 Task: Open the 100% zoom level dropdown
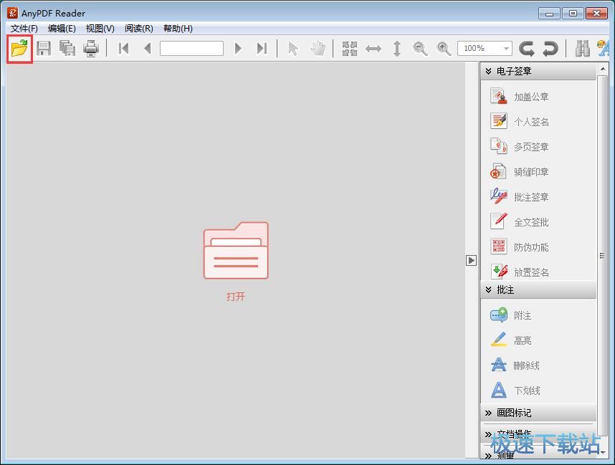click(x=506, y=49)
